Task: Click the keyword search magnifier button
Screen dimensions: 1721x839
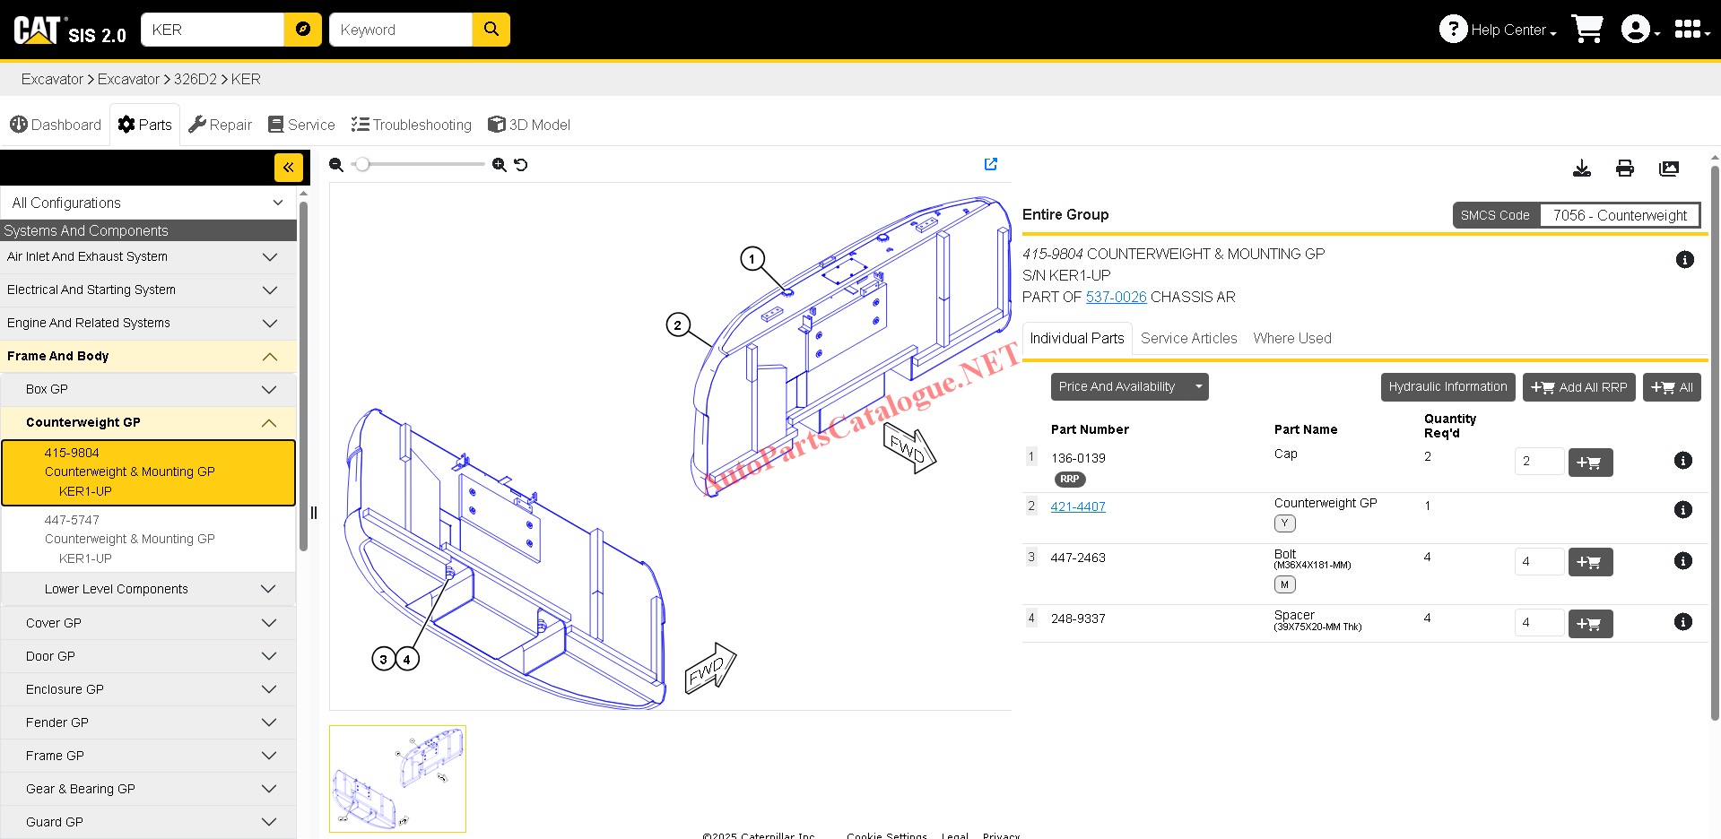Action: (x=491, y=30)
